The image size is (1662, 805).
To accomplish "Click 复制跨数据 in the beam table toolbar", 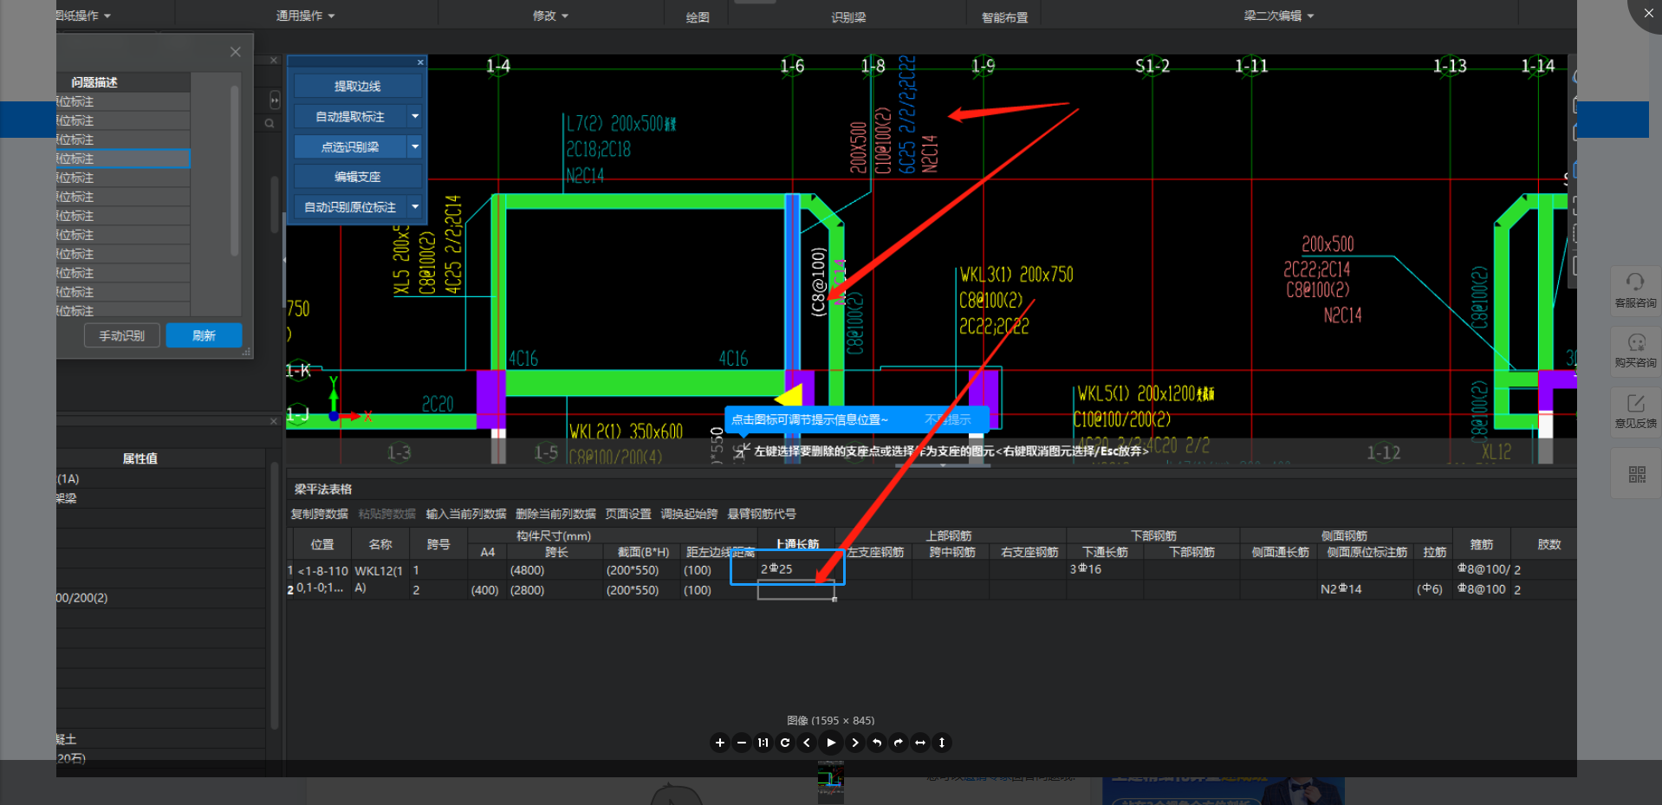I will pos(319,514).
